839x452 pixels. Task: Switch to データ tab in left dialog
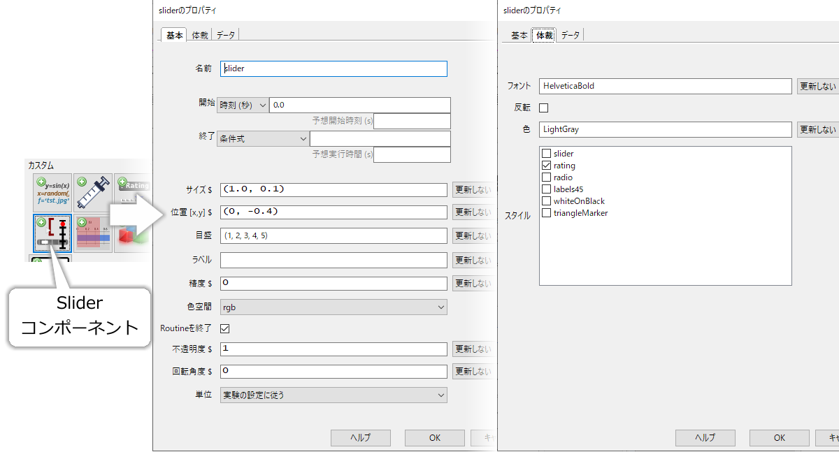[x=226, y=35]
